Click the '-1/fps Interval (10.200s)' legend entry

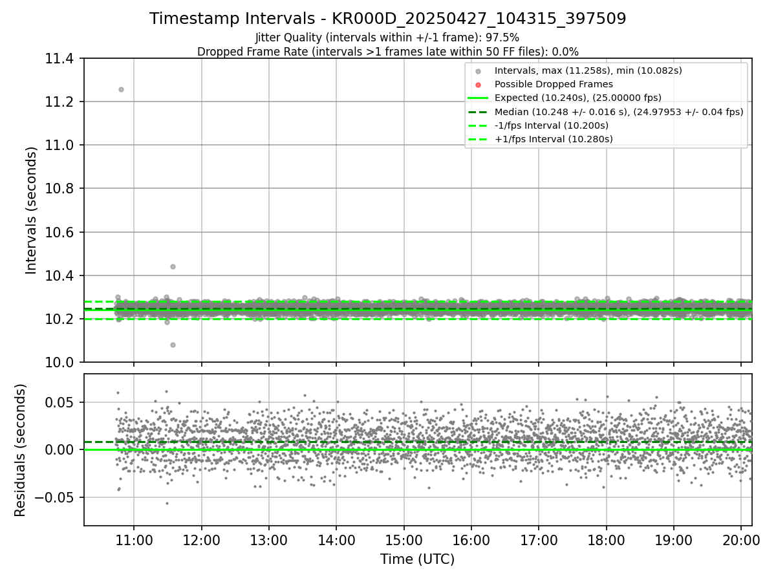coord(552,125)
